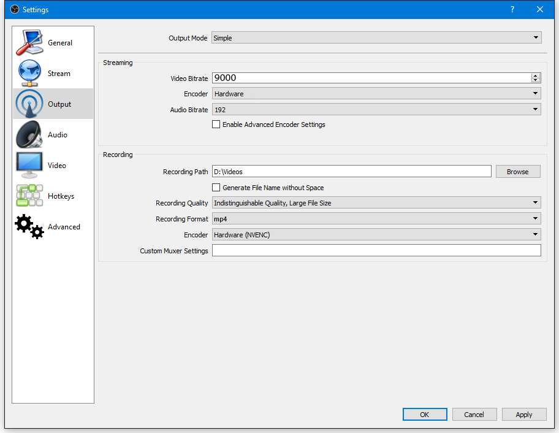
Task: Toggle Generate File Name without Space
Action: point(216,188)
